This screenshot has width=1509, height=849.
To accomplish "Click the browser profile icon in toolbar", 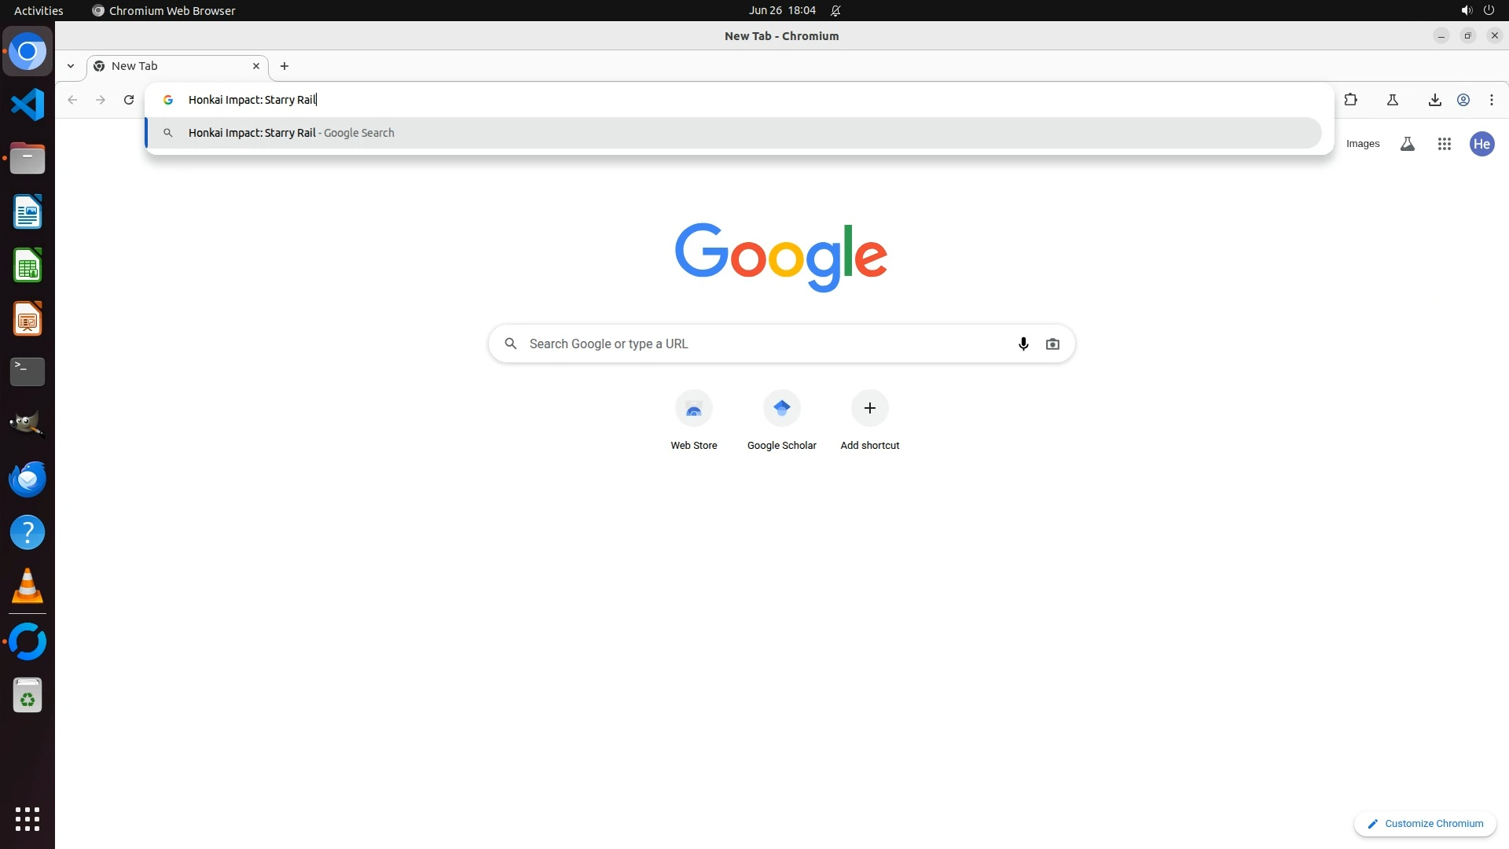I will [x=1463, y=100].
